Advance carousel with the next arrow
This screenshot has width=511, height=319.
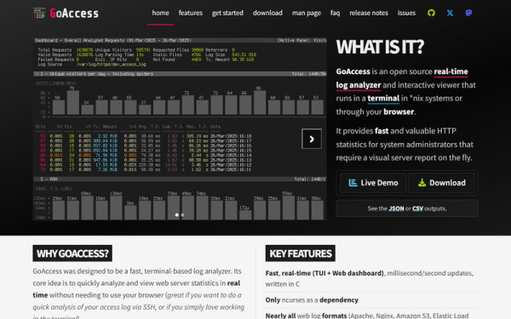click(x=312, y=139)
